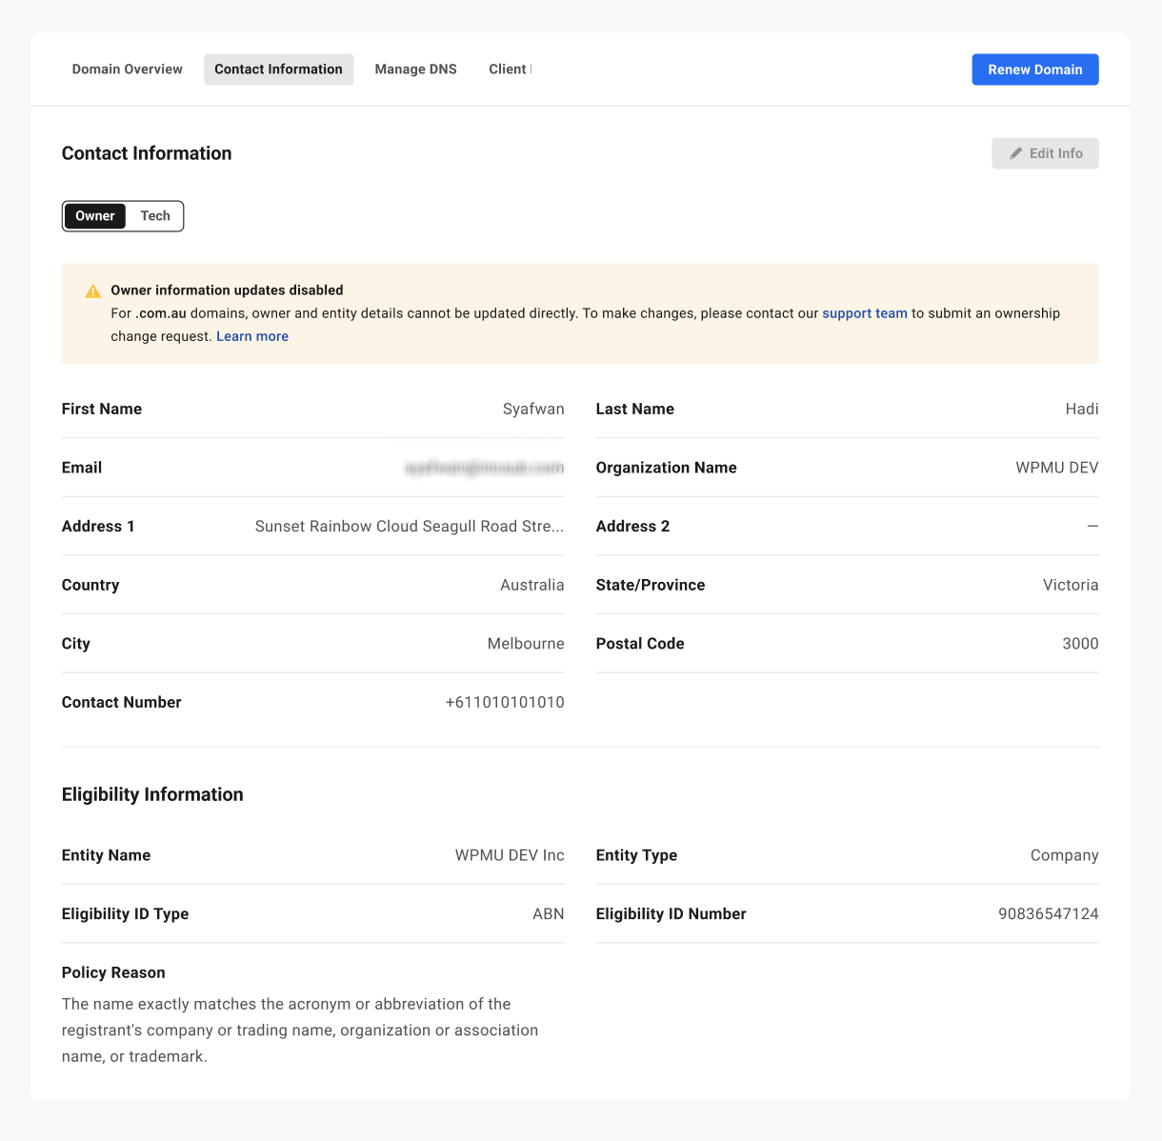The width and height of the screenshot is (1162, 1141).
Task: Click the pencil icon beside Edit Info
Action: 1016,153
